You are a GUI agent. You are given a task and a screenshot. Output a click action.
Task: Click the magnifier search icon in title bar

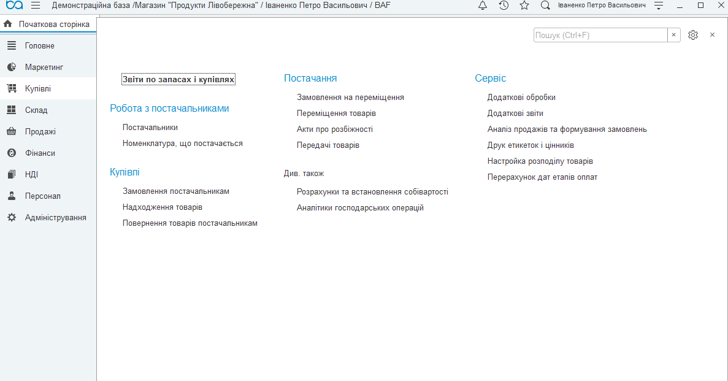(545, 6)
